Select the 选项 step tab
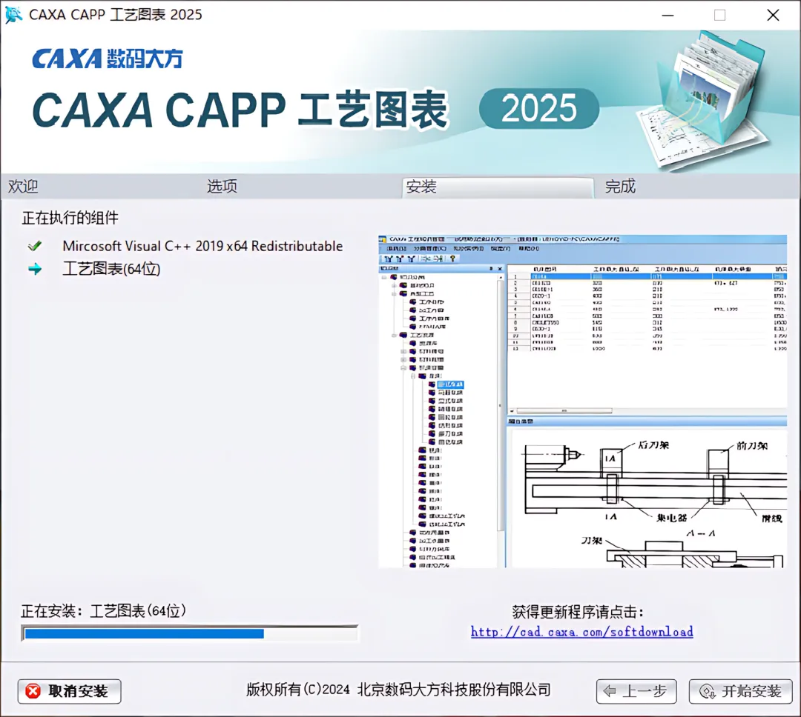 (222, 186)
